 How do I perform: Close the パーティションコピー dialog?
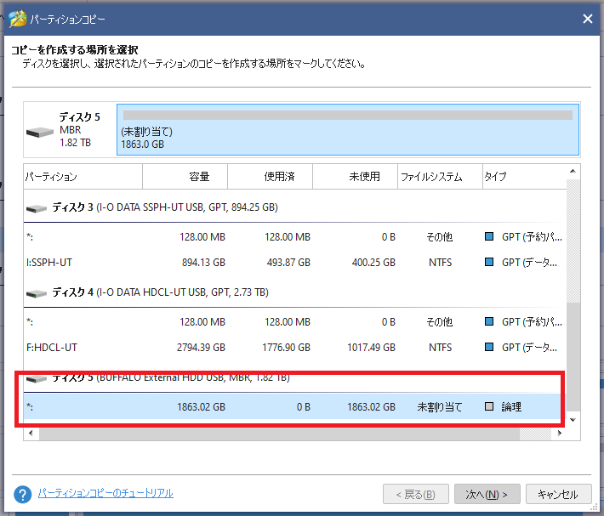point(588,19)
